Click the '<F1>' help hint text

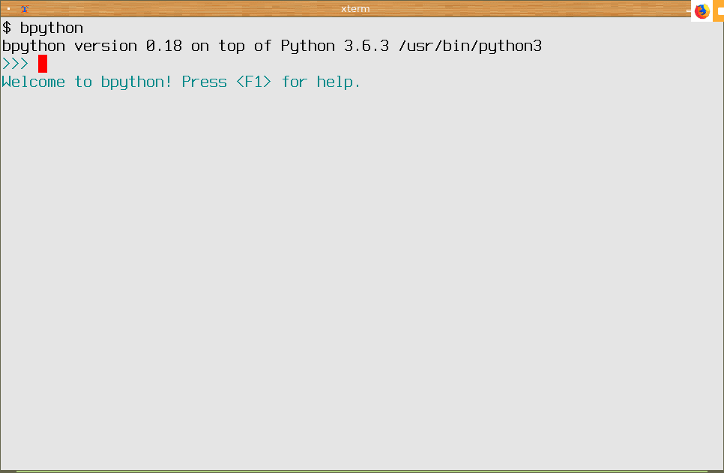click(x=253, y=82)
